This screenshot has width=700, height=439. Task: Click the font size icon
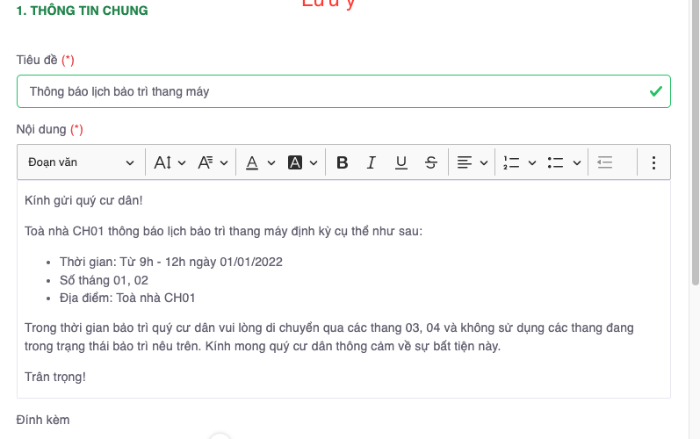[162, 162]
